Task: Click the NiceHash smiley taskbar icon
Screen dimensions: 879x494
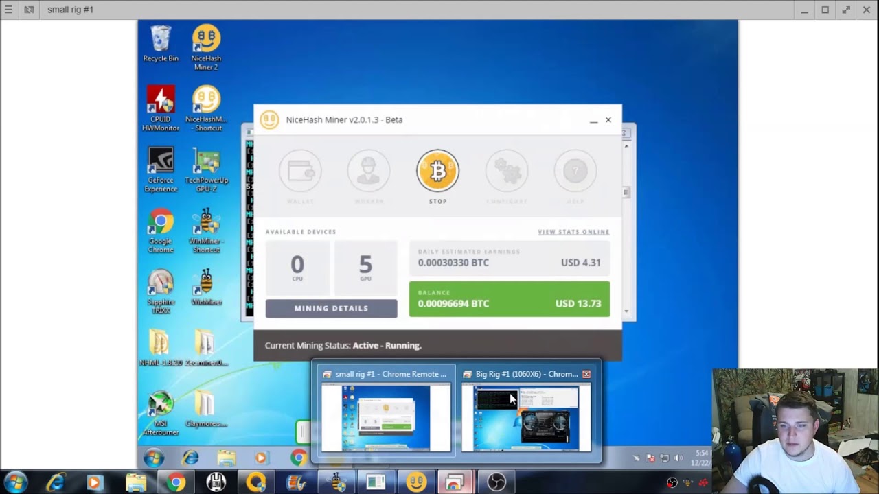Action: tap(416, 482)
